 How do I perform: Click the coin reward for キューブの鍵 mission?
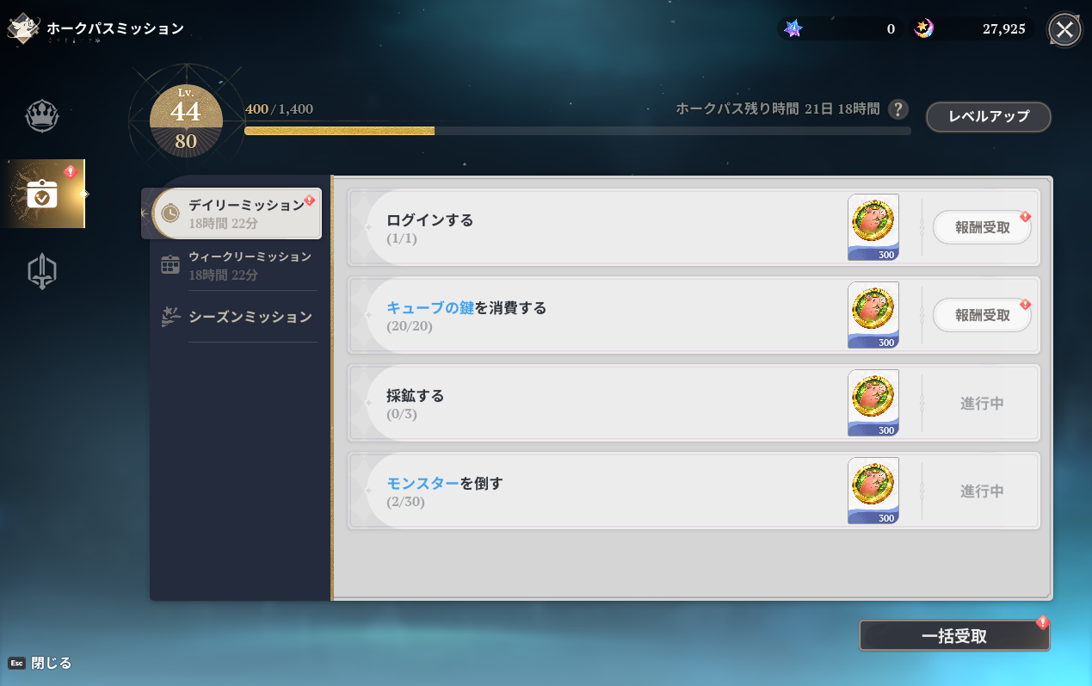[873, 314]
